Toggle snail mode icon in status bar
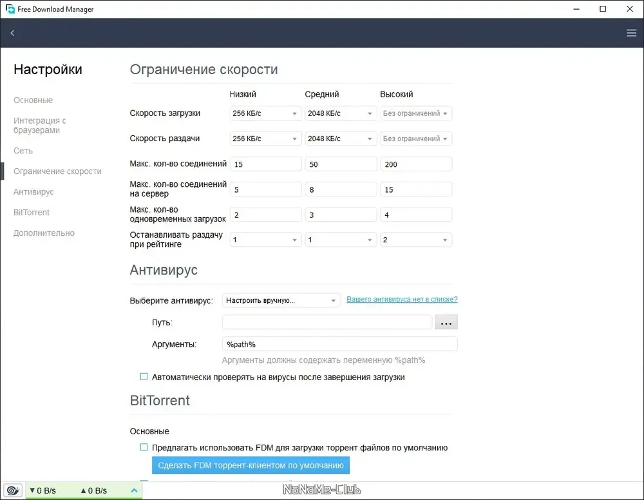644x500 pixels. [13, 490]
